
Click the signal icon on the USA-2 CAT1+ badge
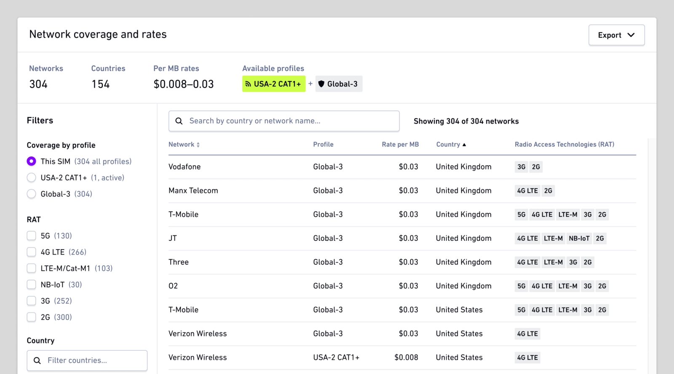[248, 84]
